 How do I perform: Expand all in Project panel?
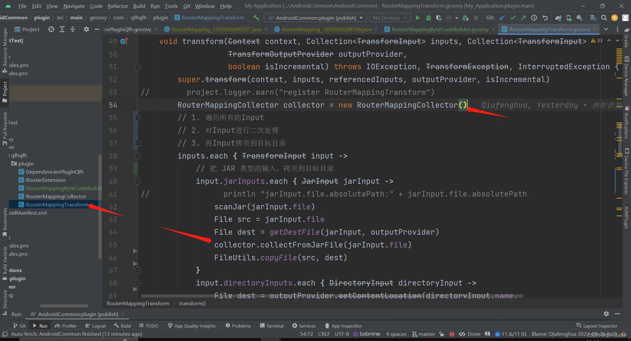click(x=62, y=29)
